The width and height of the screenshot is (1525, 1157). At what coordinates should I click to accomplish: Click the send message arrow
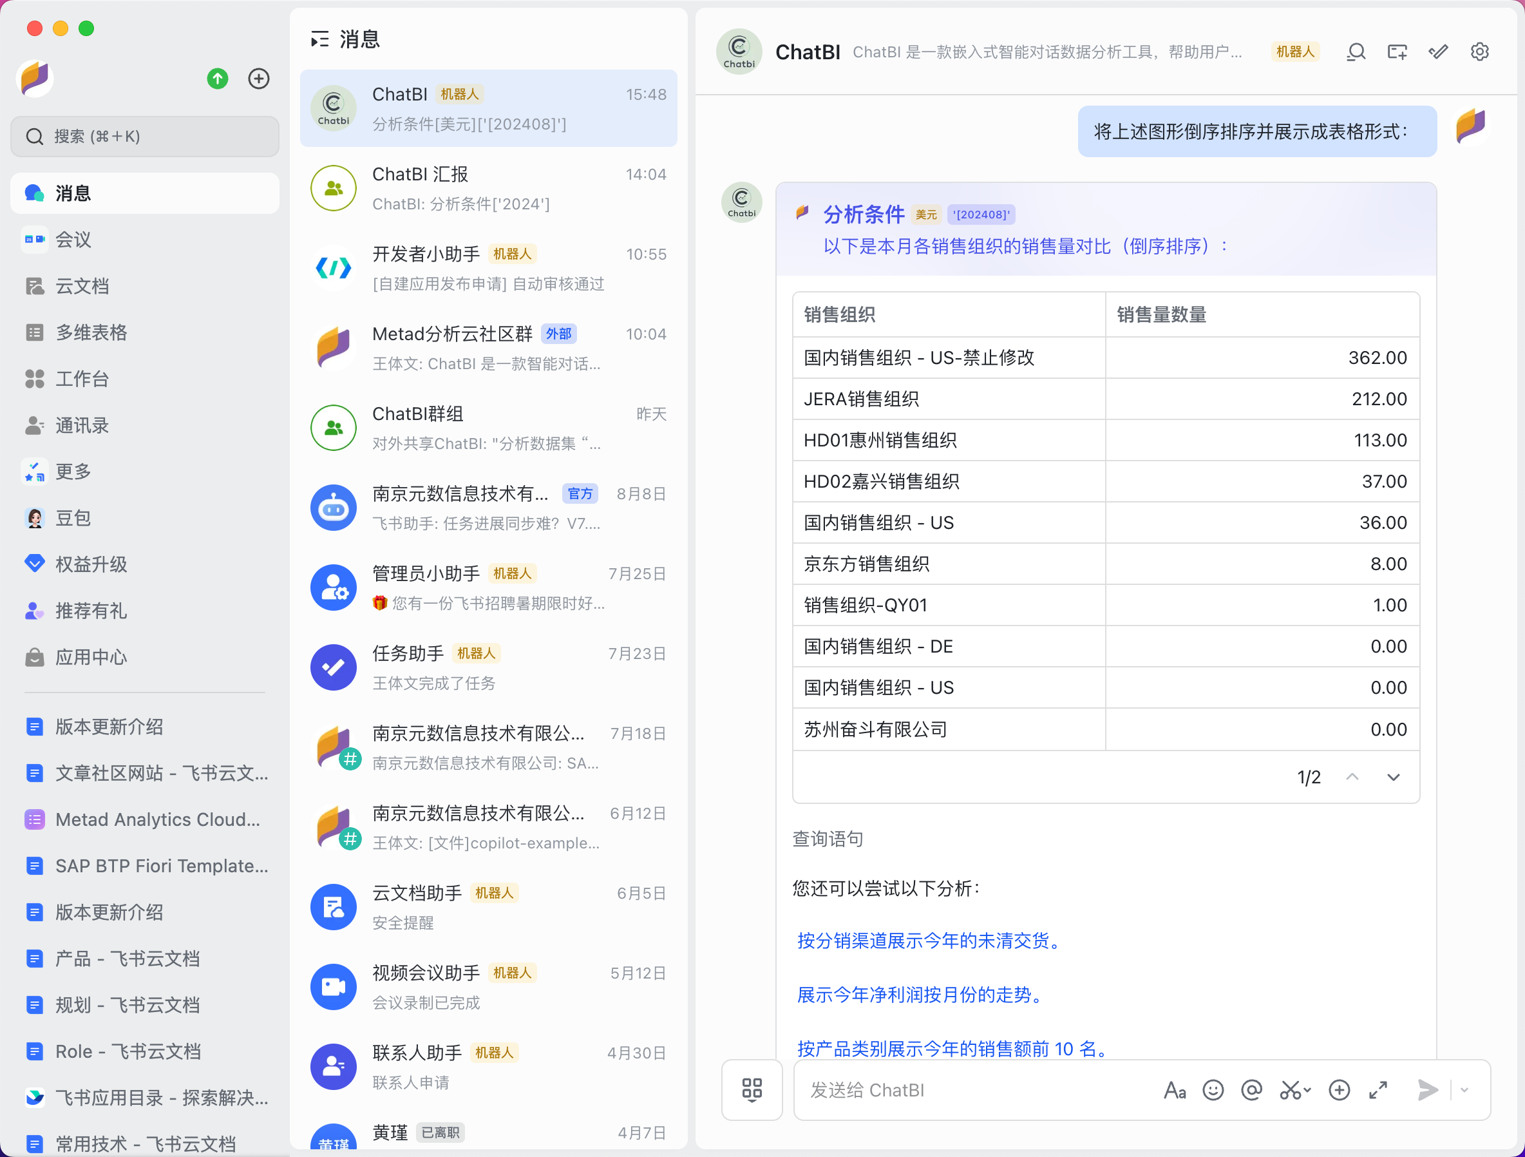1427,1090
